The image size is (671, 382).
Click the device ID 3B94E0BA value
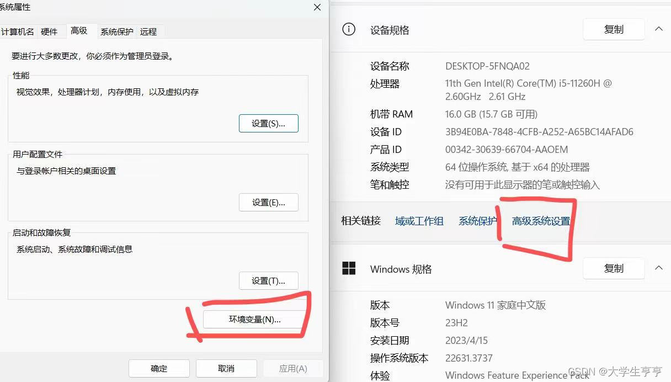tap(539, 132)
